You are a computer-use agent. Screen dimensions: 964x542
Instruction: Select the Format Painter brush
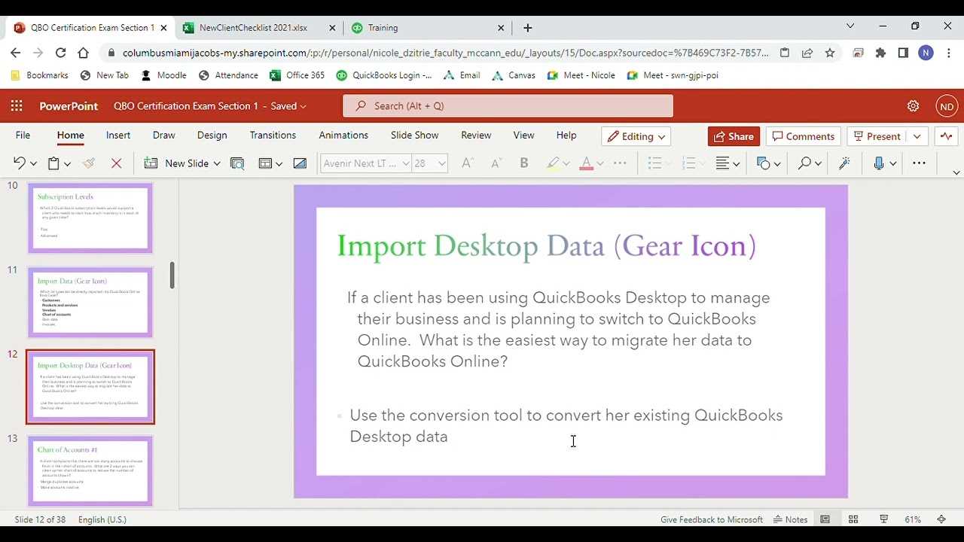(x=89, y=163)
